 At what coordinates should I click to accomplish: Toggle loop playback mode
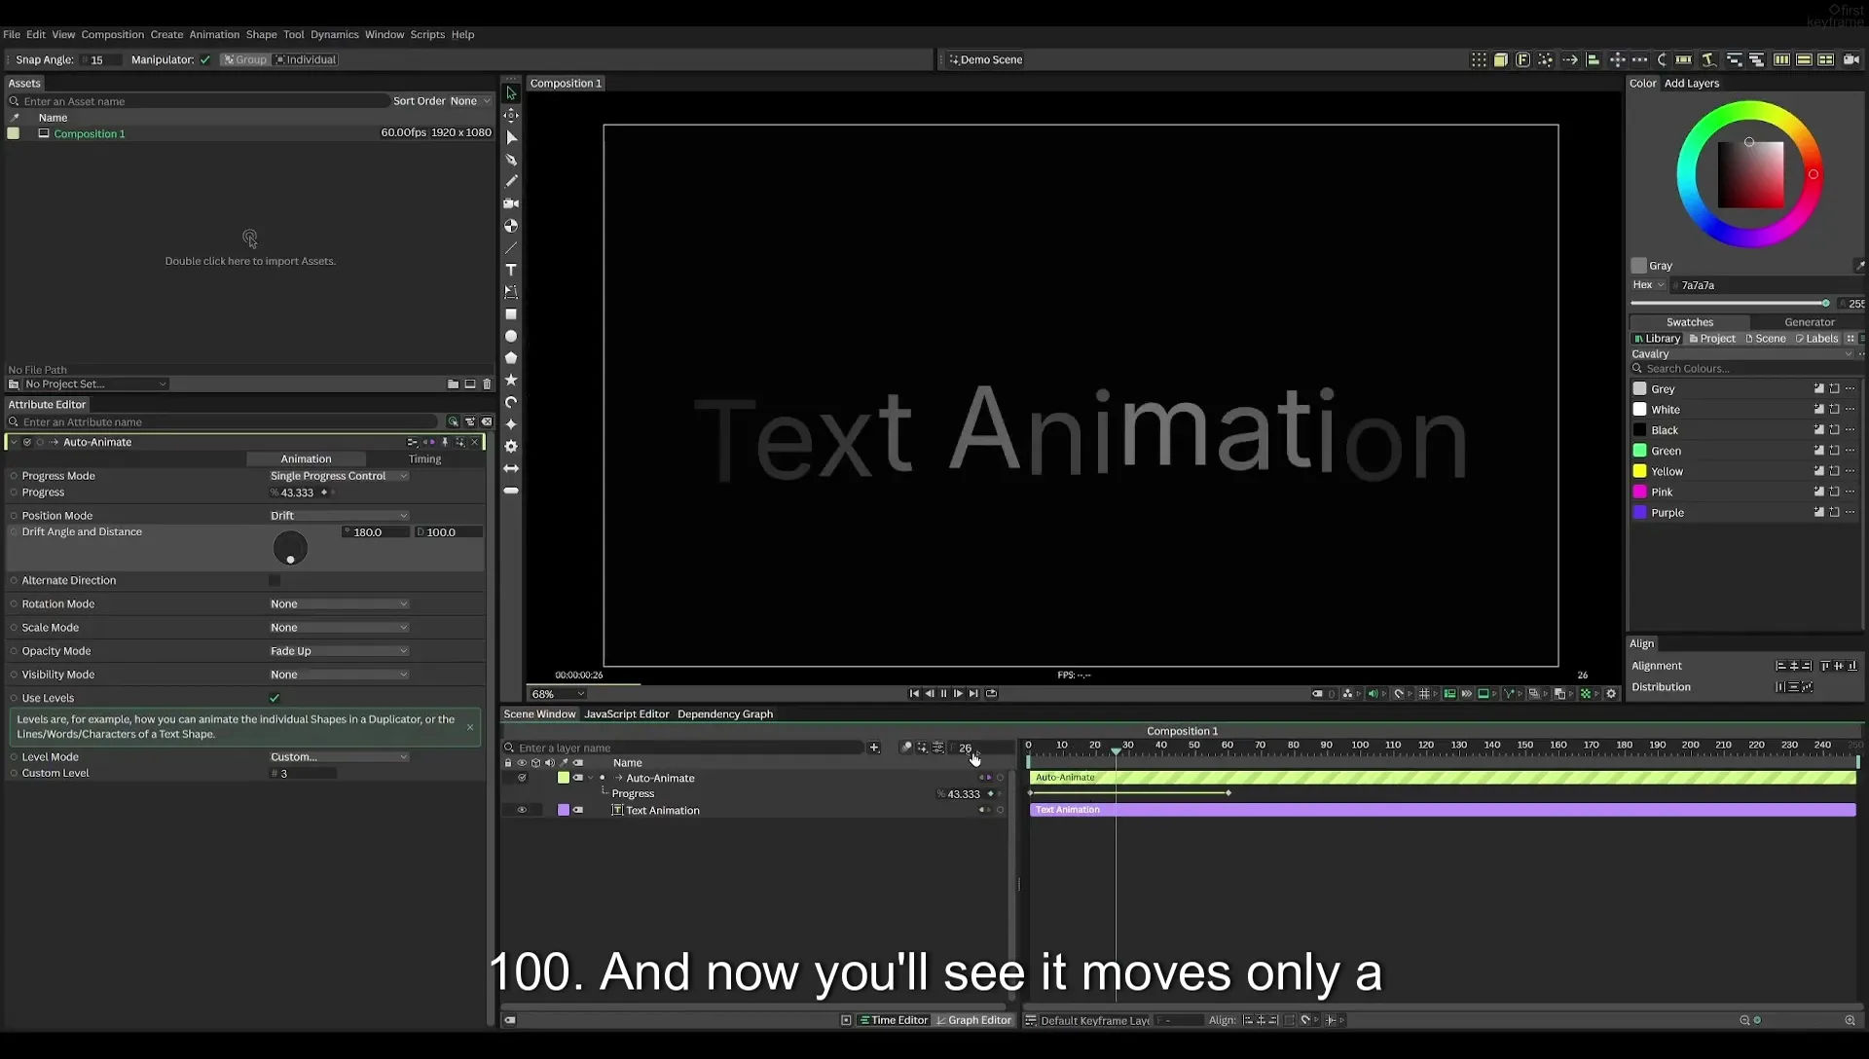(x=991, y=694)
